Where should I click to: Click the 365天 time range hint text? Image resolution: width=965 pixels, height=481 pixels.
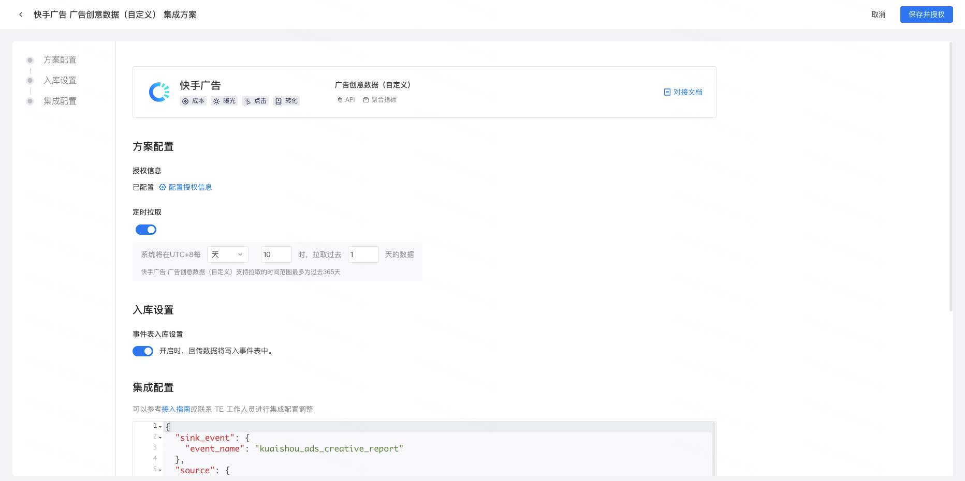tap(241, 272)
